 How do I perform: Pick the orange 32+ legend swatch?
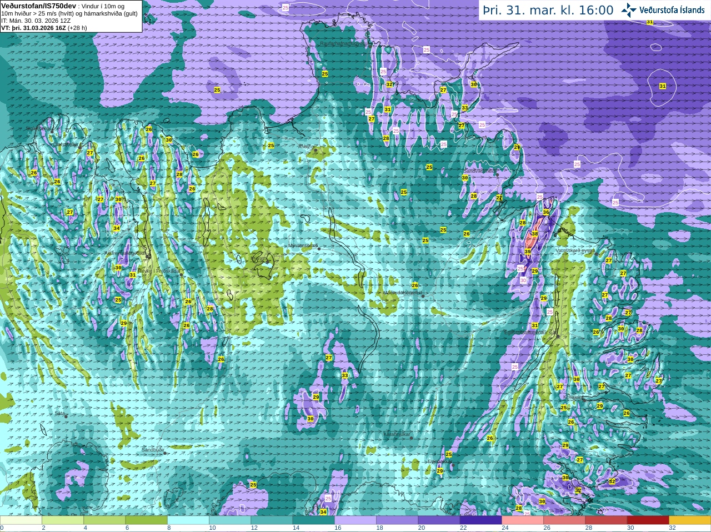(x=690, y=520)
